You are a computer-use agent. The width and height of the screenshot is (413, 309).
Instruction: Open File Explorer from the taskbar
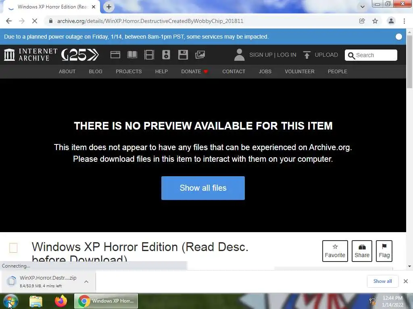36,301
